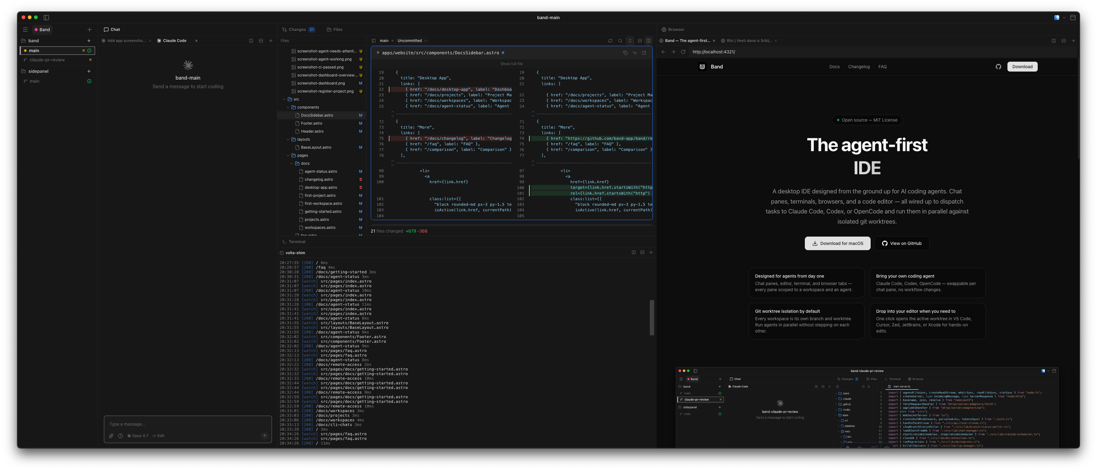1097x471 pixels.
Task: Focus the Type a message input
Action: (188, 424)
